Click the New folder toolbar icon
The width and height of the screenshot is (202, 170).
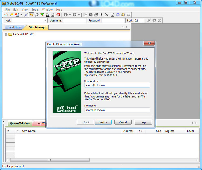tap(96, 15)
